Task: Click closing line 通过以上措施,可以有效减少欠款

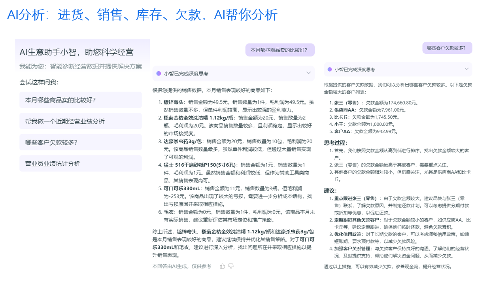Action: click(x=388, y=266)
